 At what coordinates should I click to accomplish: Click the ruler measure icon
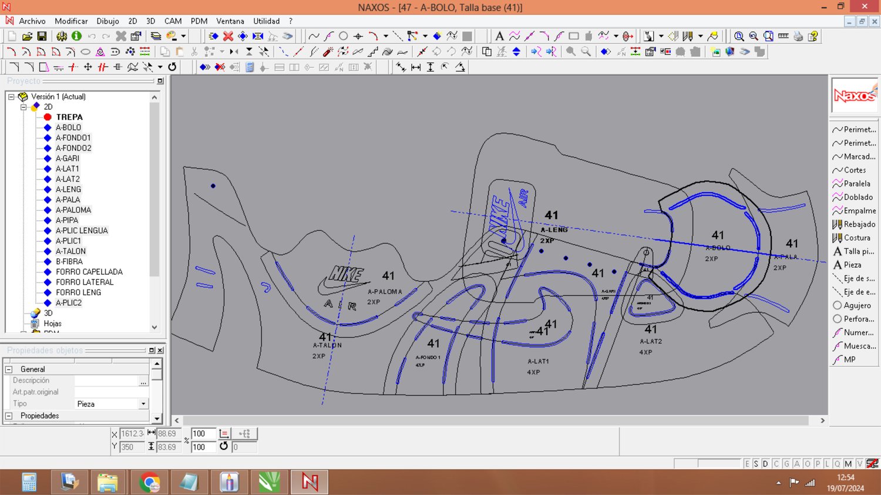(x=783, y=36)
